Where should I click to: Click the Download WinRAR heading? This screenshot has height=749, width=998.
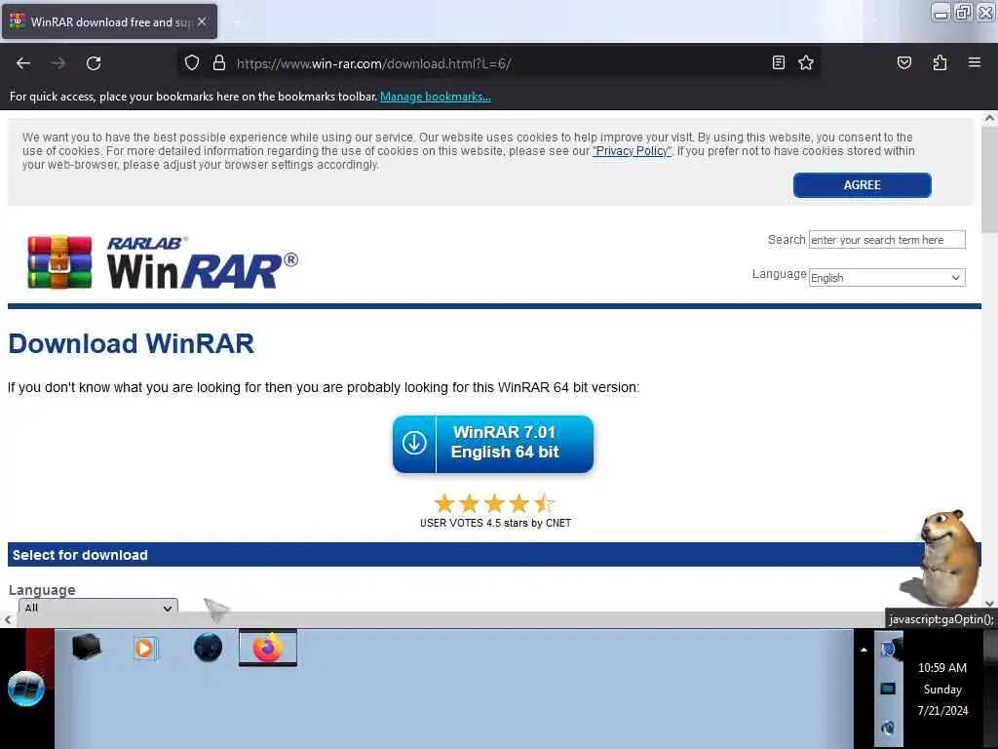click(132, 343)
